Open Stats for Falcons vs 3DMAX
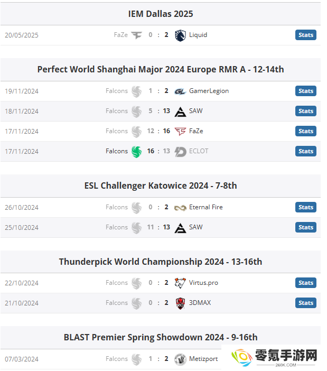Screen dimensions: 327x371 pos(305,303)
